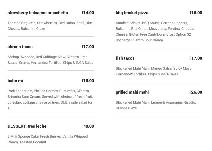This screenshot has height=151, width=212.
Task: Click the $15.00 bahn mi price
Action: point(88,81)
